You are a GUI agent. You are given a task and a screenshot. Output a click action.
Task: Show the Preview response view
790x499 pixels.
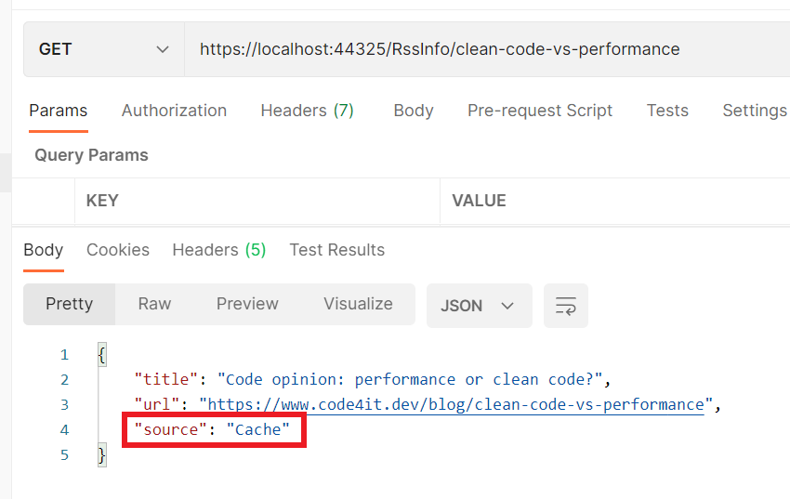click(247, 304)
